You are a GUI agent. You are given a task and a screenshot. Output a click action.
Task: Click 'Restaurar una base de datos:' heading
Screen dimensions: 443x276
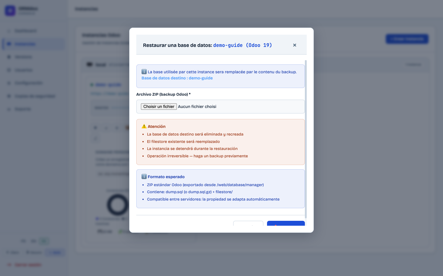(x=178, y=45)
